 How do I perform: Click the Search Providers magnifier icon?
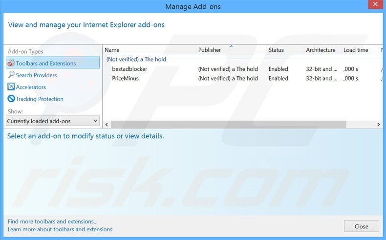click(11, 75)
